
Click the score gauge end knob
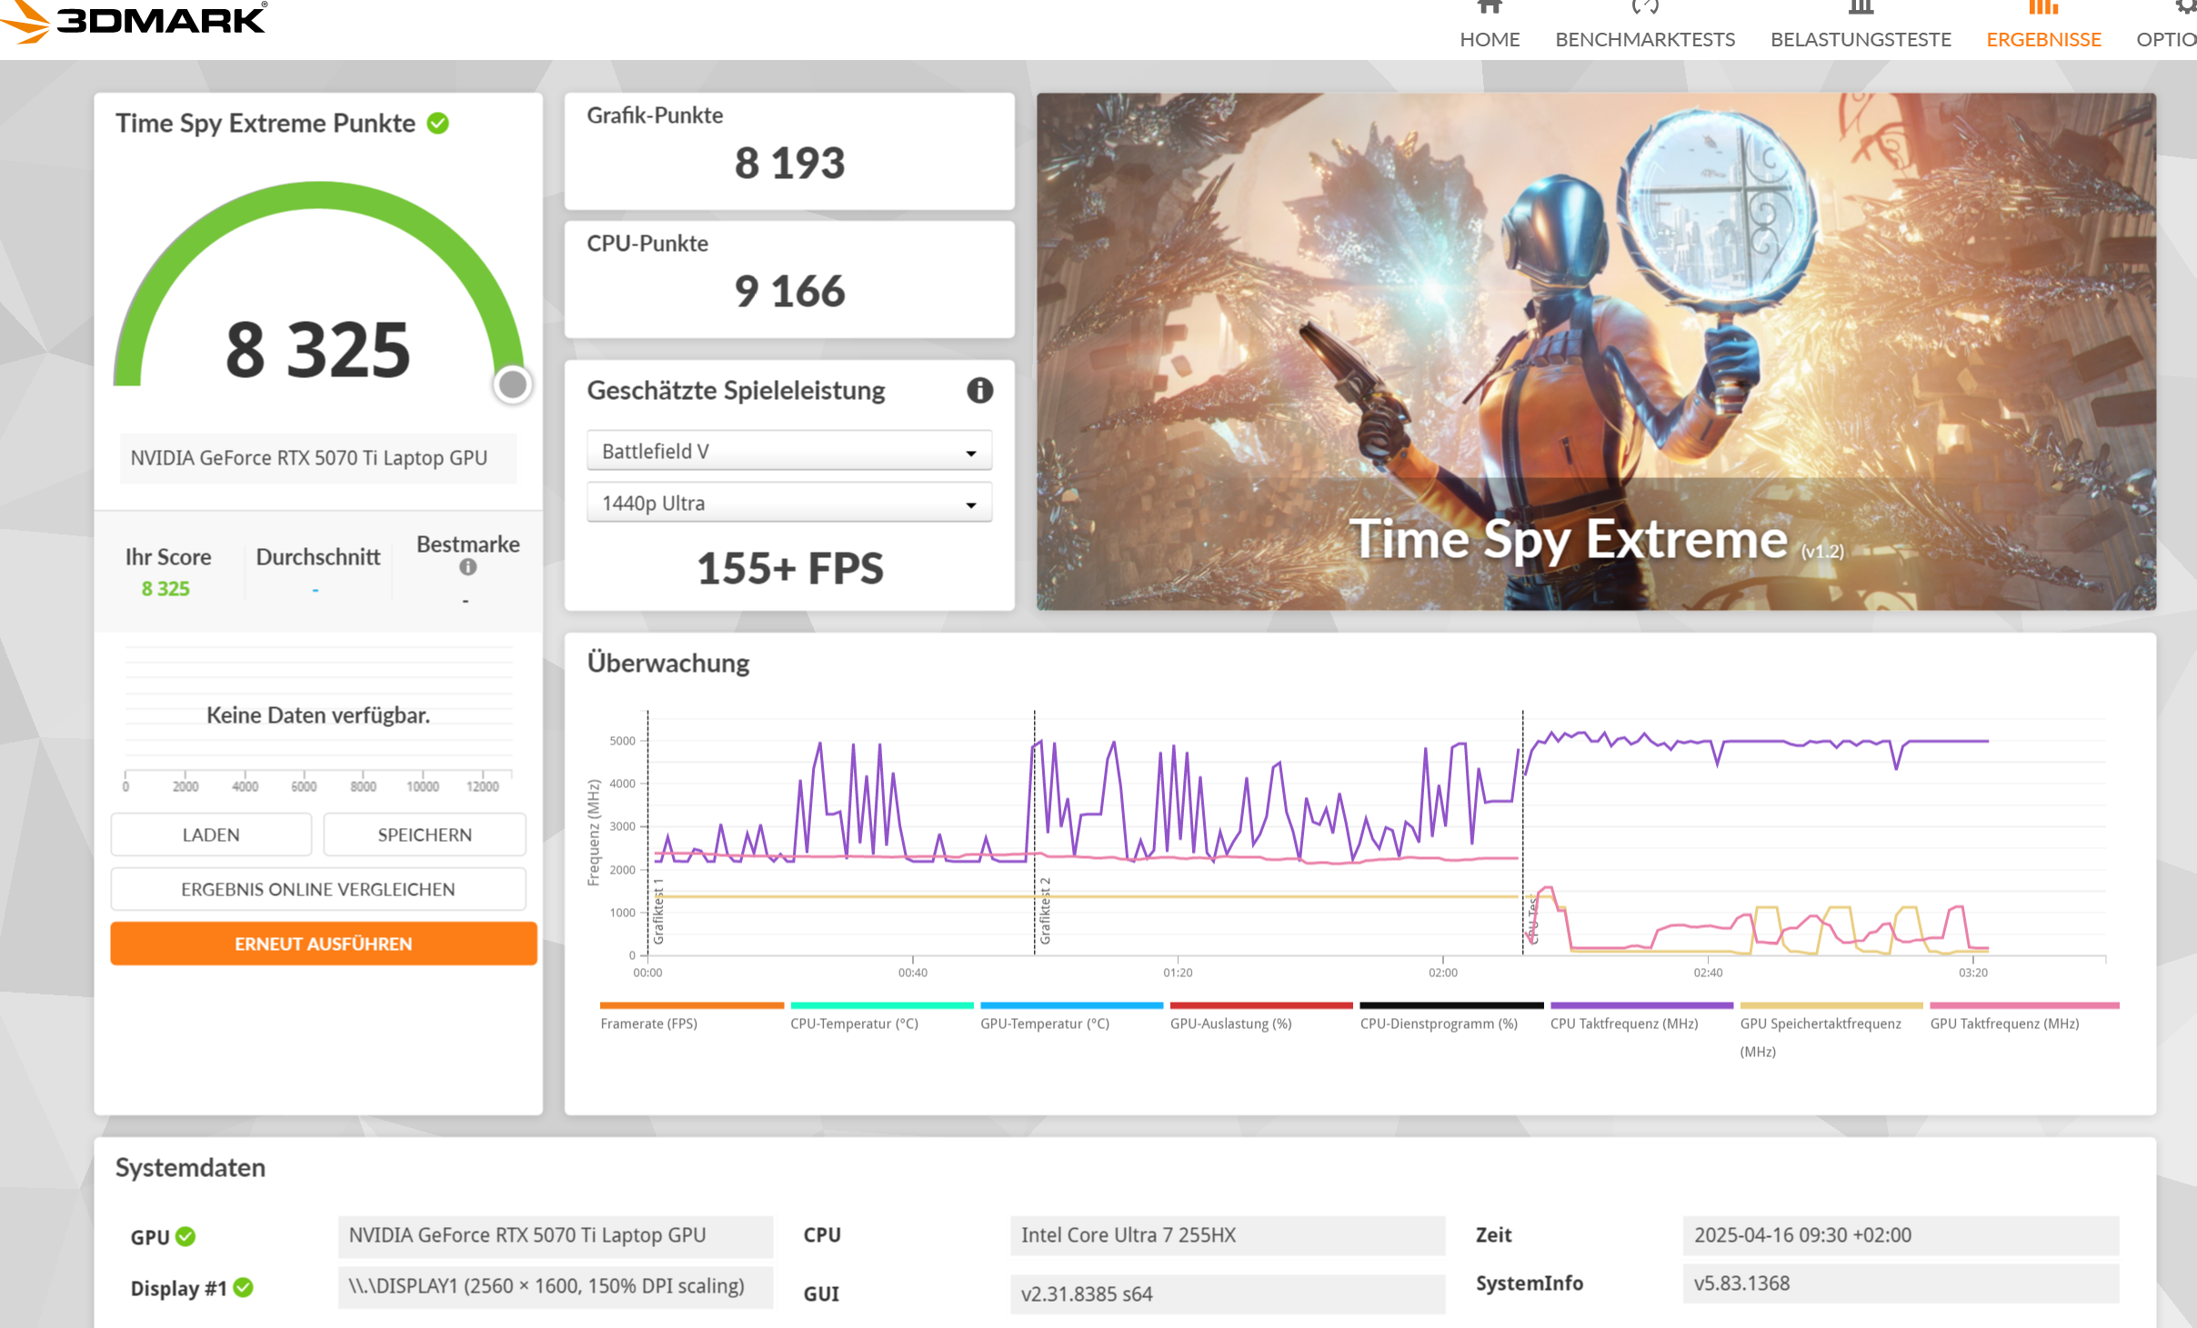point(513,384)
